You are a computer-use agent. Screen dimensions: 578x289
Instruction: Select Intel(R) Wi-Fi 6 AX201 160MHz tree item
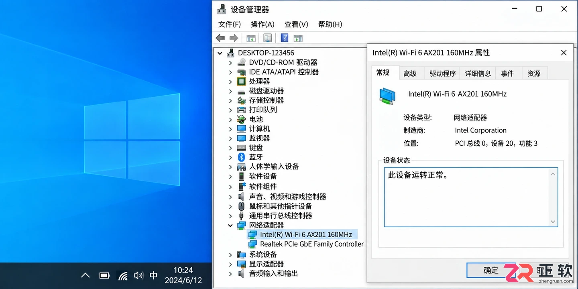coord(306,234)
